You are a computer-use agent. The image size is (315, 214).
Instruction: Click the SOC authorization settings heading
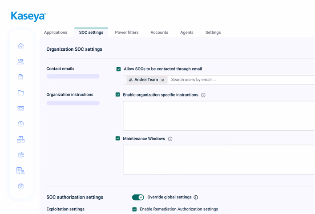click(75, 198)
